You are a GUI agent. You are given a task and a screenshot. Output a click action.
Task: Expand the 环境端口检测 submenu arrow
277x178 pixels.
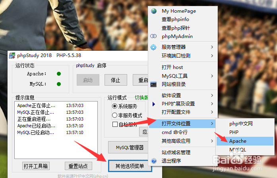point(212,56)
